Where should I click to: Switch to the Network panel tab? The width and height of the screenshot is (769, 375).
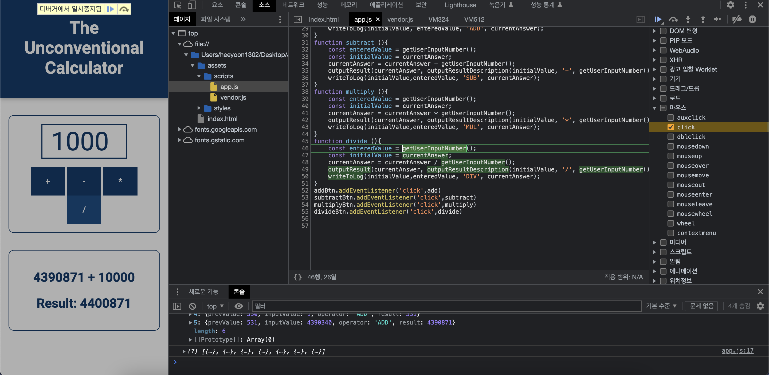point(293,5)
